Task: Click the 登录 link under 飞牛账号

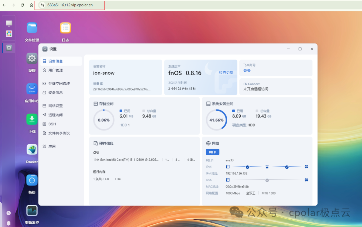Action: [247, 71]
